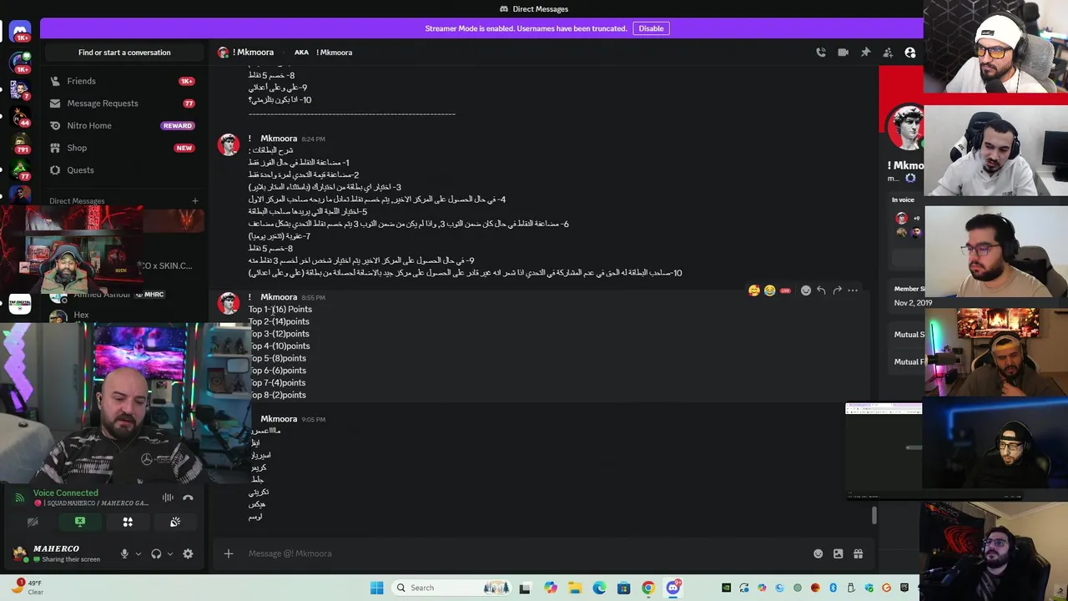The height and width of the screenshot is (601, 1068).
Task: Open the add reaction picker
Action: coord(805,290)
